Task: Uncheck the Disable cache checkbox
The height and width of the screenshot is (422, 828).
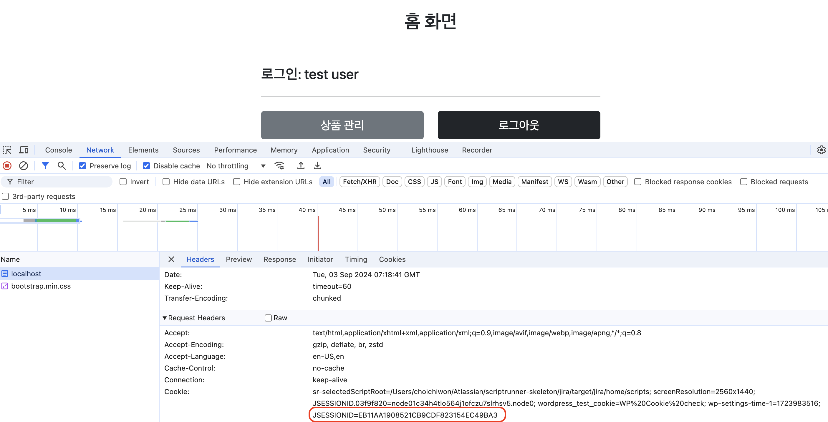Action: (x=146, y=165)
